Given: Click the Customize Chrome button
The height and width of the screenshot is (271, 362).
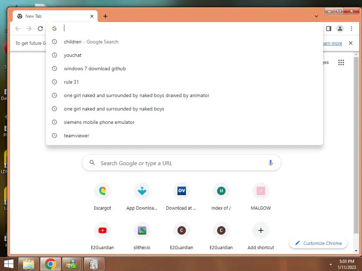Looking at the screenshot, I should (319, 243).
